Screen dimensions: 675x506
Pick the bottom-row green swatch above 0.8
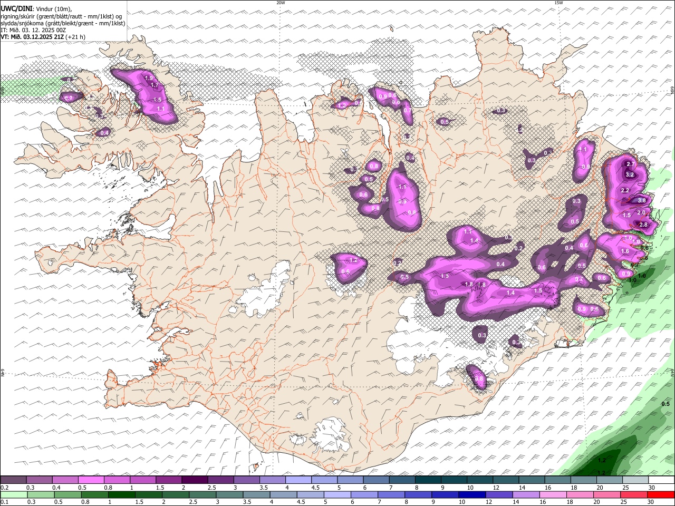point(95,495)
